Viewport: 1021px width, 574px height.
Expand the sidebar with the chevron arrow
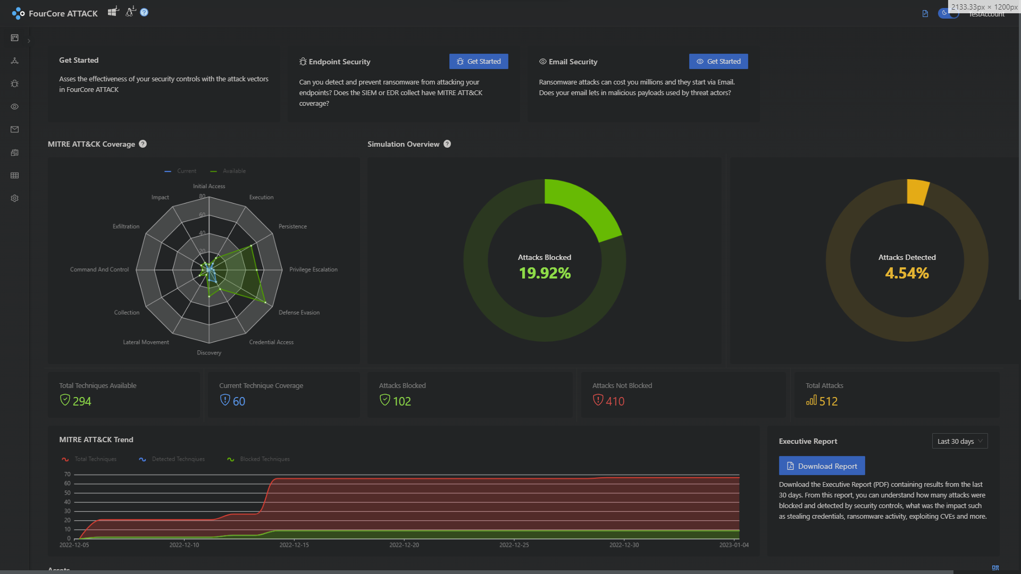pyautogui.click(x=29, y=41)
